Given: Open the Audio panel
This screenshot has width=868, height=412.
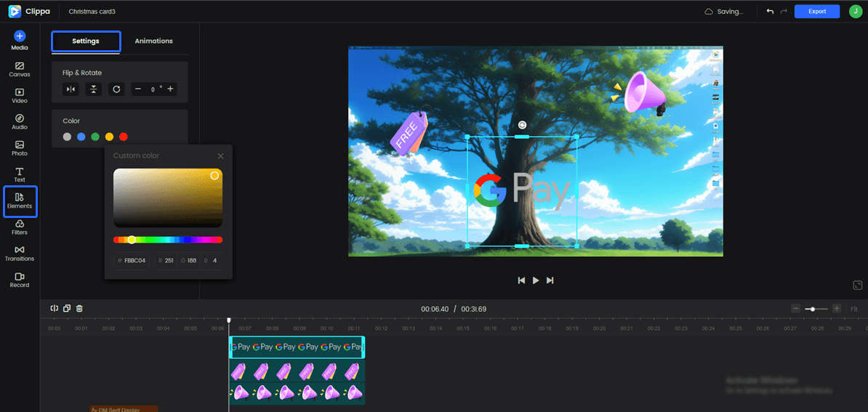Looking at the screenshot, I should pos(20,122).
